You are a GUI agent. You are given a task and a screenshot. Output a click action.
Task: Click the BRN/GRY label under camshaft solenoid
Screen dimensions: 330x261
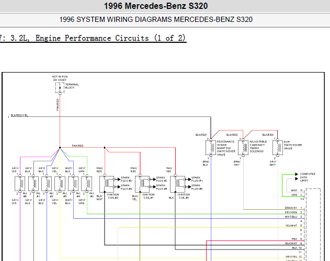point(237,163)
